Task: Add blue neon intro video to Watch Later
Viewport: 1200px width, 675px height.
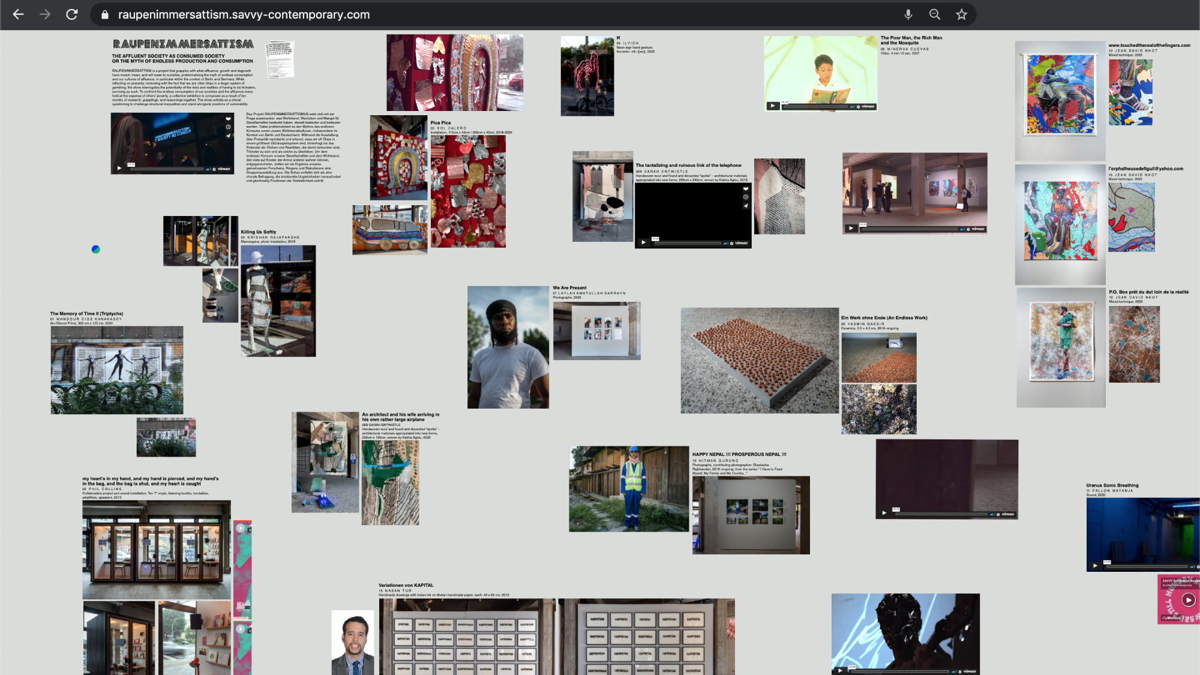Action: click(228, 127)
